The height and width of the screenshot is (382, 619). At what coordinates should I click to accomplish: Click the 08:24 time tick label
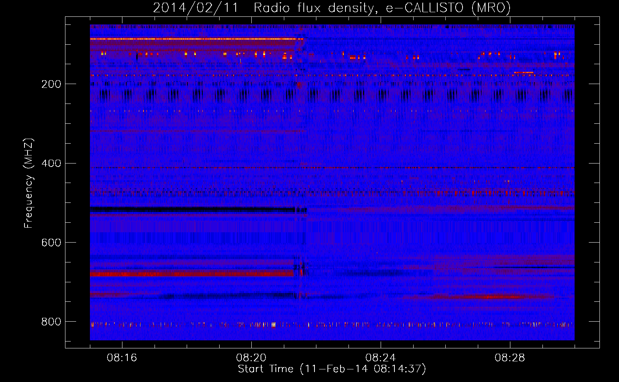coord(380,358)
